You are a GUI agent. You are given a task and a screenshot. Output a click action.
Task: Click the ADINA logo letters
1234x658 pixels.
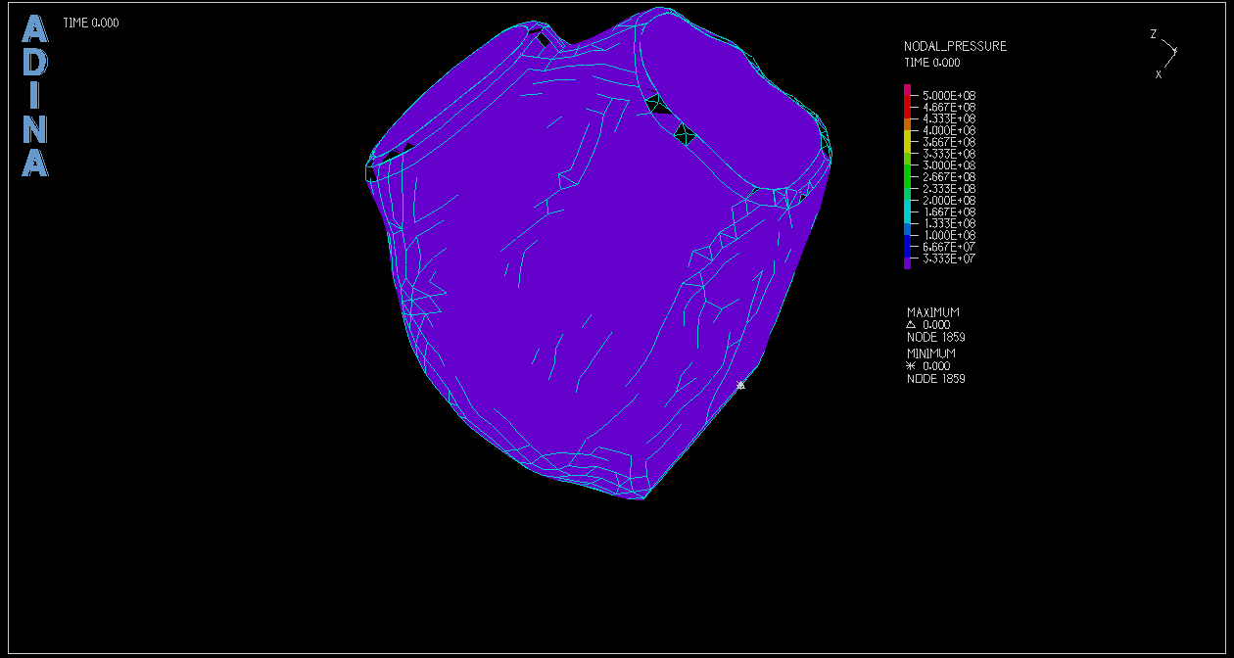click(x=34, y=97)
